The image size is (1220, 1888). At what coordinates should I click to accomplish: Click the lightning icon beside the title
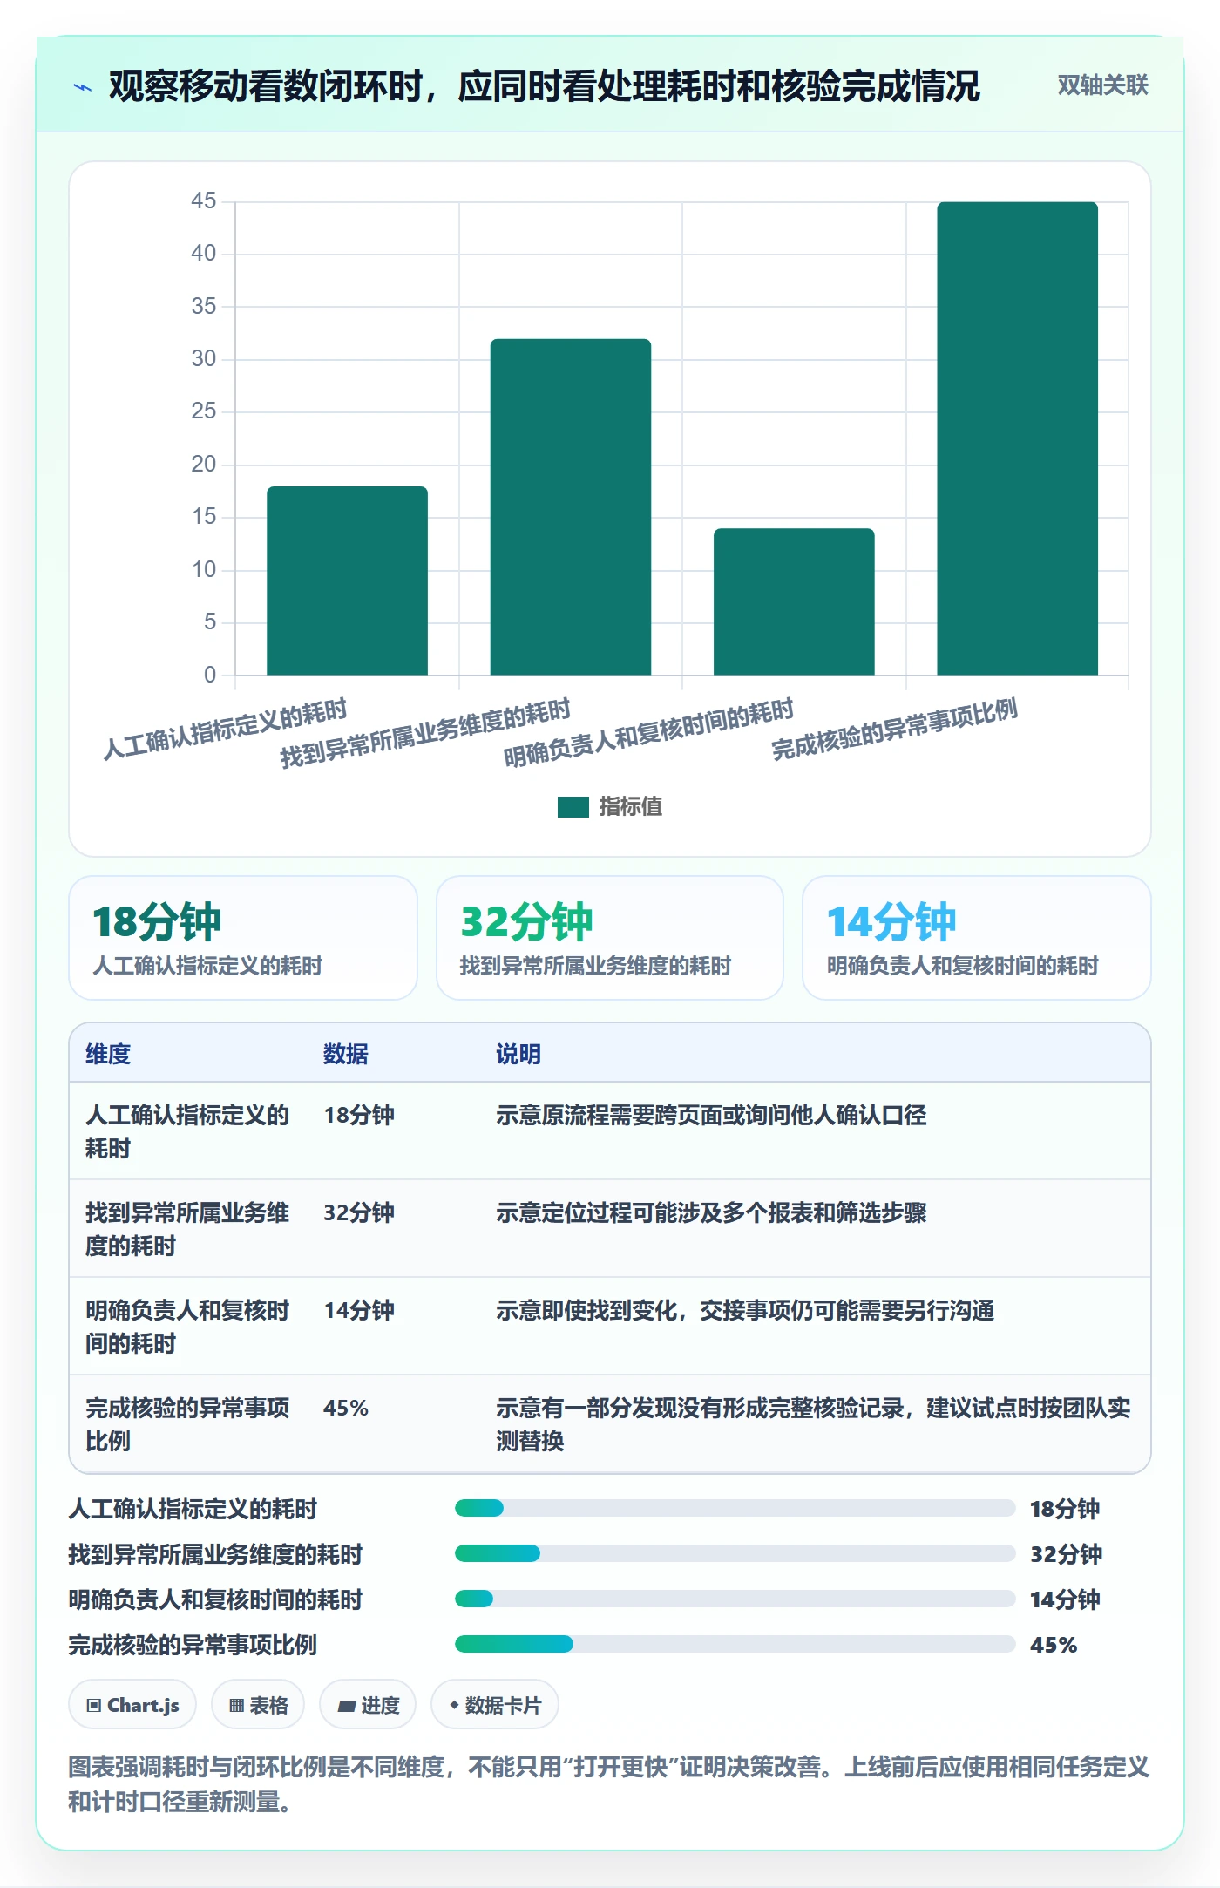coord(83,87)
